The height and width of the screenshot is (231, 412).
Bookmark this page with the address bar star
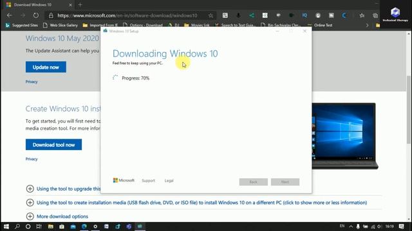click(x=211, y=15)
